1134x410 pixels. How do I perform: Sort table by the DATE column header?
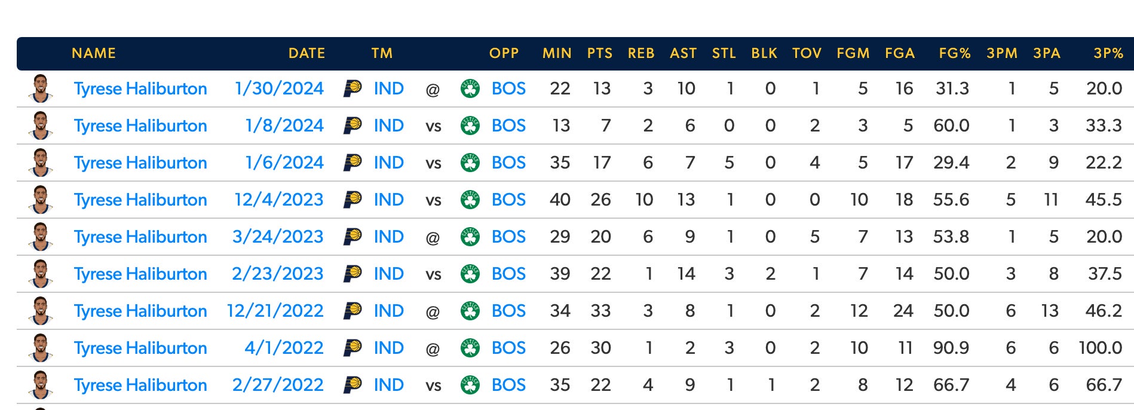307,53
